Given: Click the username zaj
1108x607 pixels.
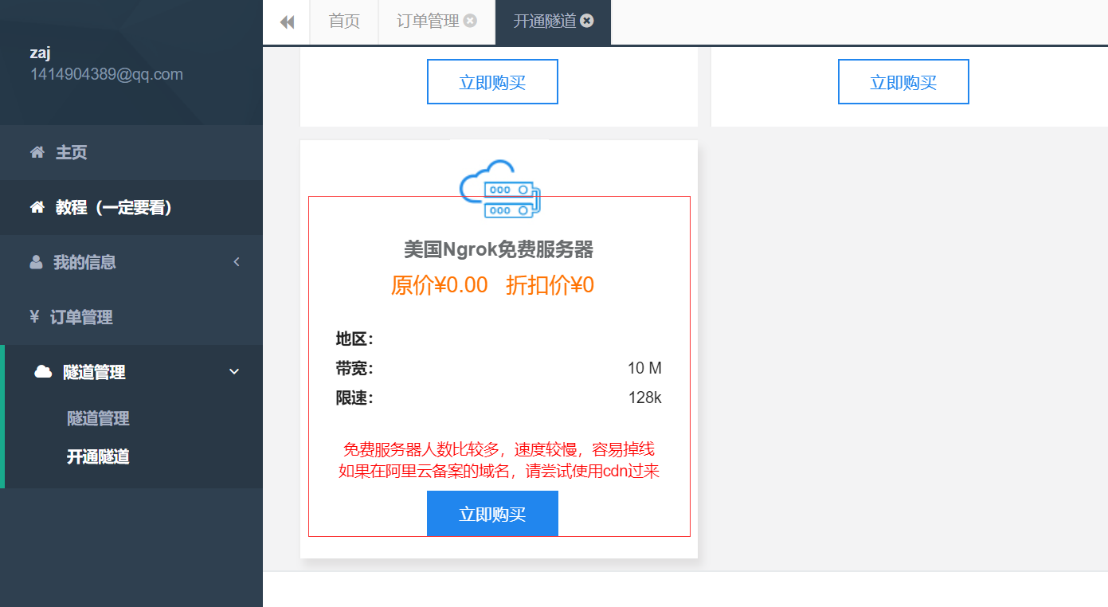Looking at the screenshot, I should coord(41,53).
